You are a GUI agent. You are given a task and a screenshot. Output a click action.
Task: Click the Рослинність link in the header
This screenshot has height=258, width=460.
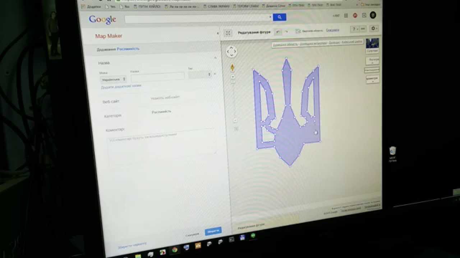tap(128, 49)
